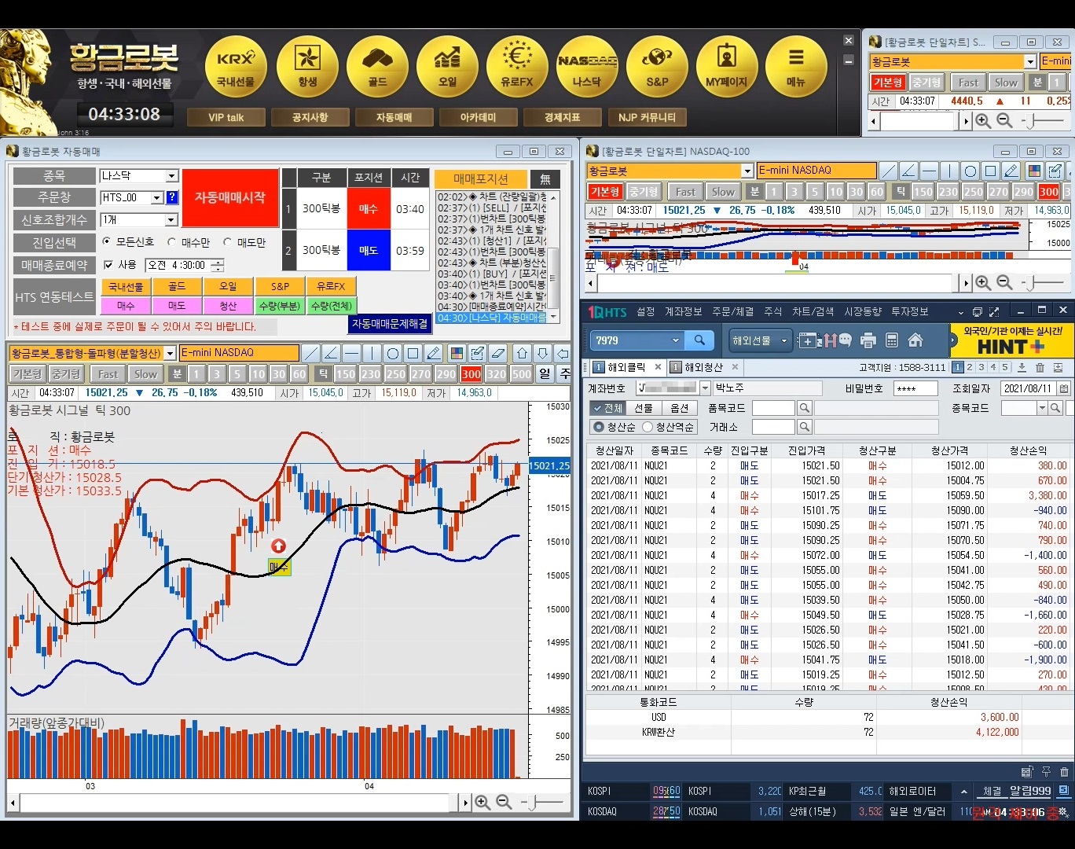Select 청산순 radio button
1075x849 pixels.
point(600,427)
